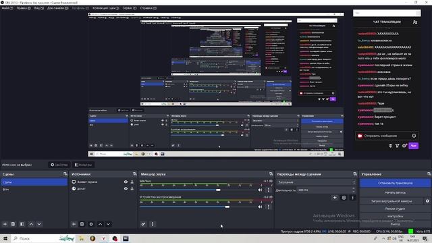Open chat settings gear icon
Image resolution: width=432 pixels, height=243 pixels.
pos(404,146)
